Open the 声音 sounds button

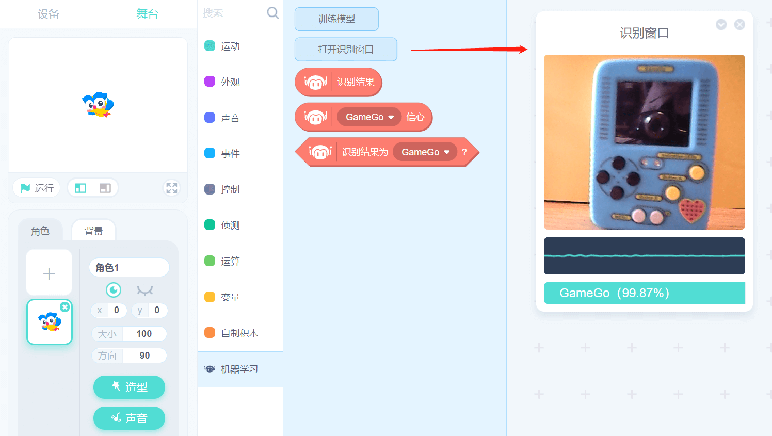129,418
